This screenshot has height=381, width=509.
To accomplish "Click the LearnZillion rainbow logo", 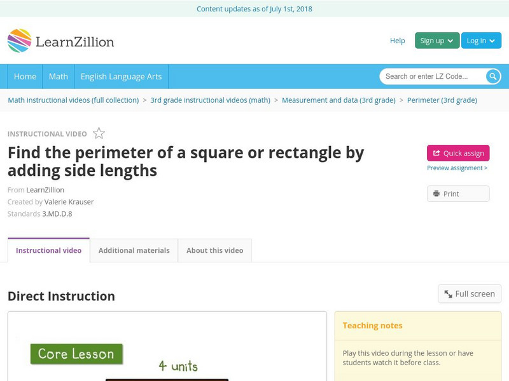I will pyautogui.click(x=20, y=40).
